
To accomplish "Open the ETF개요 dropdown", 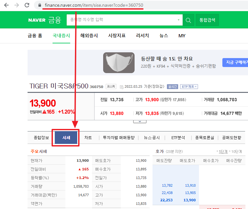I will [x=189, y=86].
